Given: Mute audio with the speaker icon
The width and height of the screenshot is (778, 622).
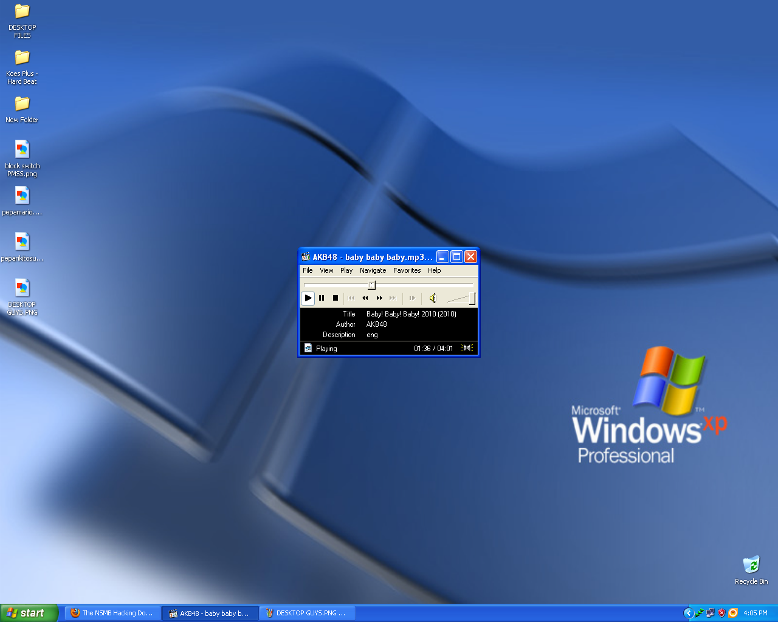Looking at the screenshot, I should coord(432,298).
